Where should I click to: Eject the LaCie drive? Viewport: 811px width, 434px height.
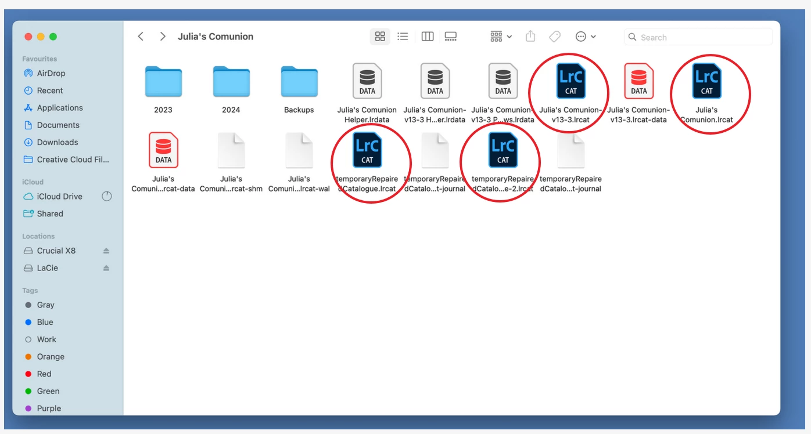106,268
